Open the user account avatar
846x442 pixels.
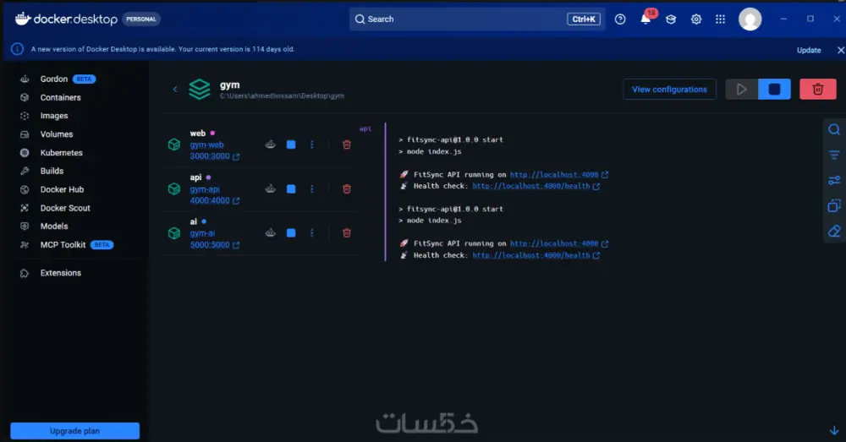750,19
